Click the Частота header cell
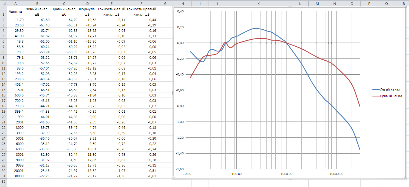Screen dimensions: 409x187 (x=15, y=12)
